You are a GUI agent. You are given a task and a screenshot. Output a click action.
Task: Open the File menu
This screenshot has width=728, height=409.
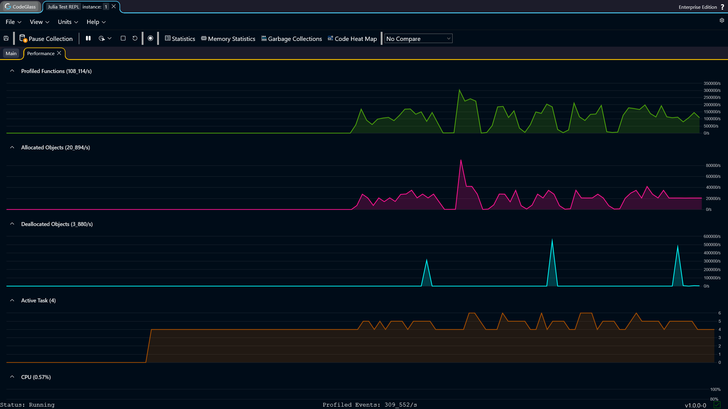coord(13,22)
